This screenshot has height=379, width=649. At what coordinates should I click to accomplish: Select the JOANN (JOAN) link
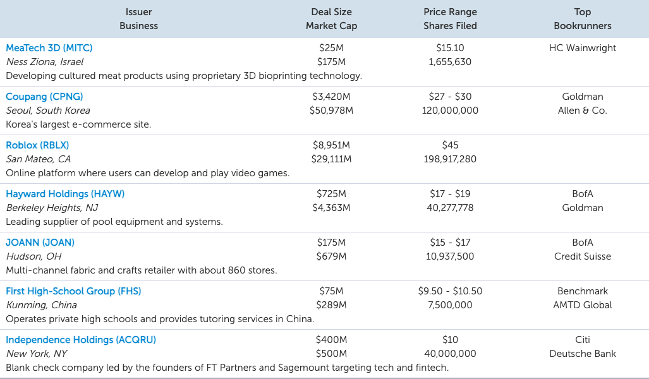(x=40, y=243)
